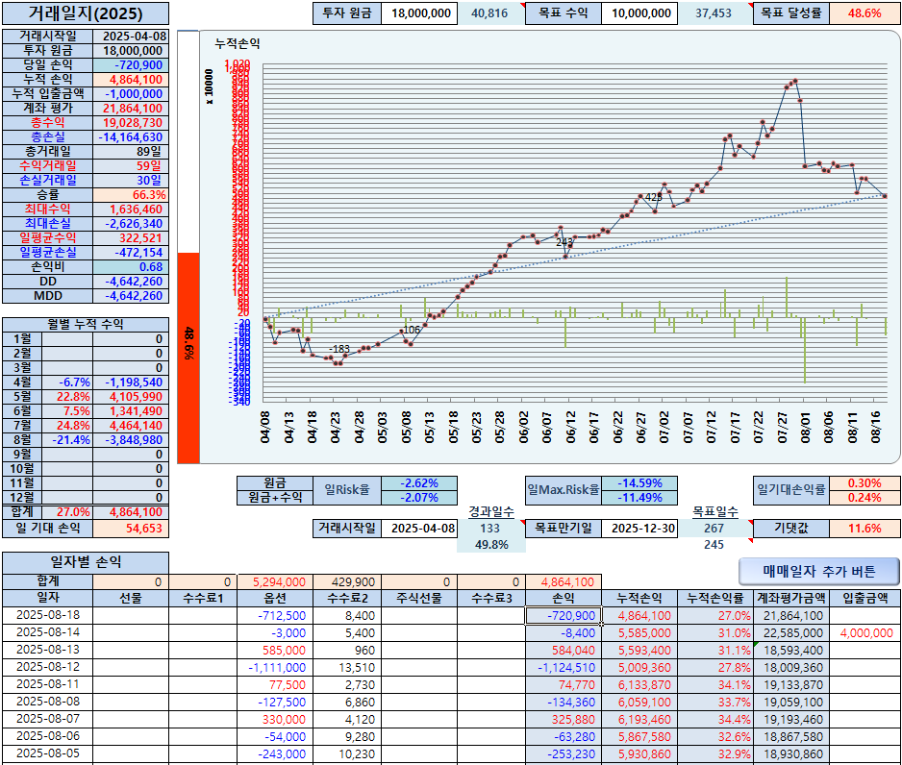Select the 목표 수익 value 10,000,000
The width and height of the screenshot is (902, 765).
point(639,13)
